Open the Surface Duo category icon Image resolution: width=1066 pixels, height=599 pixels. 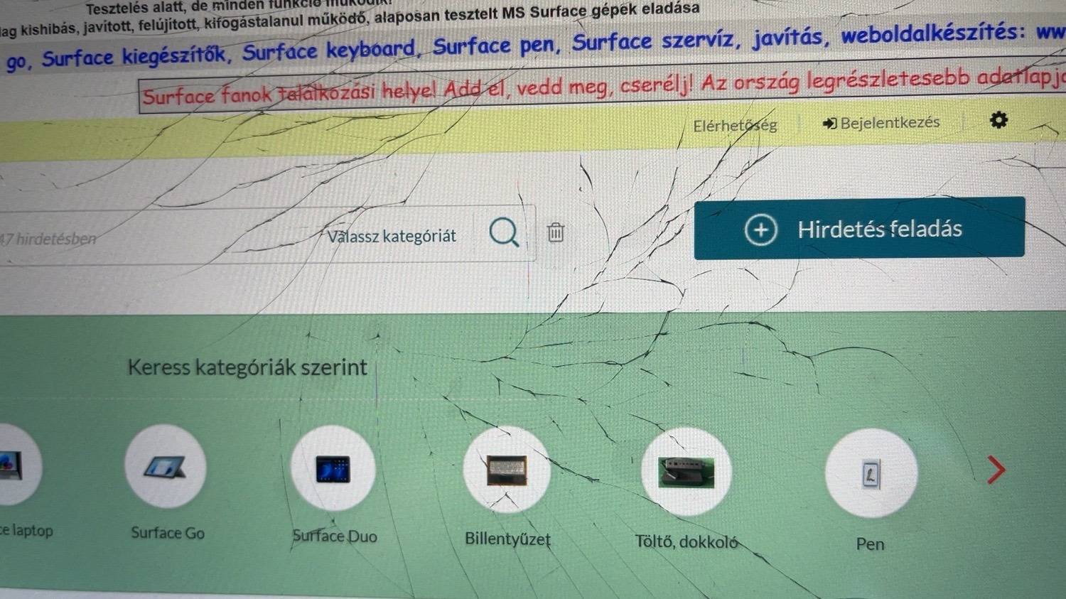tap(333, 468)
